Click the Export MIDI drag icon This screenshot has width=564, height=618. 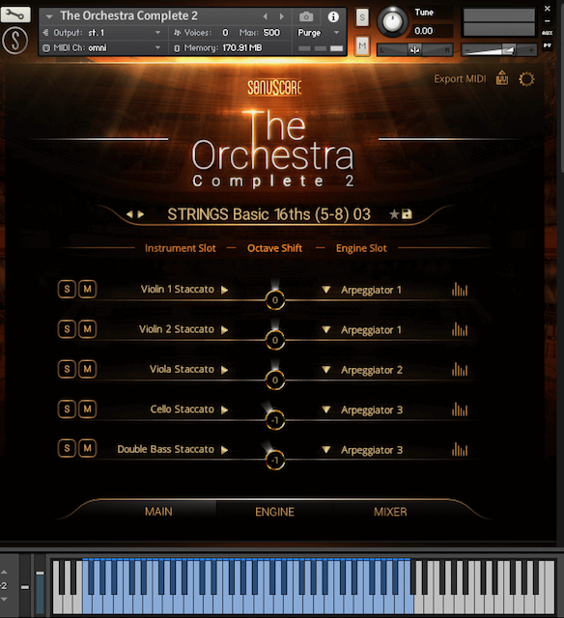pyautogui.click(x=502, y=78)
